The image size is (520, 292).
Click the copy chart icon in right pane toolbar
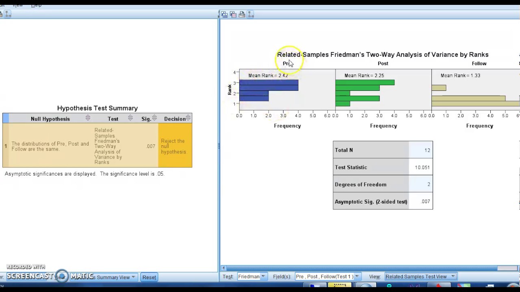pos(224,14)
